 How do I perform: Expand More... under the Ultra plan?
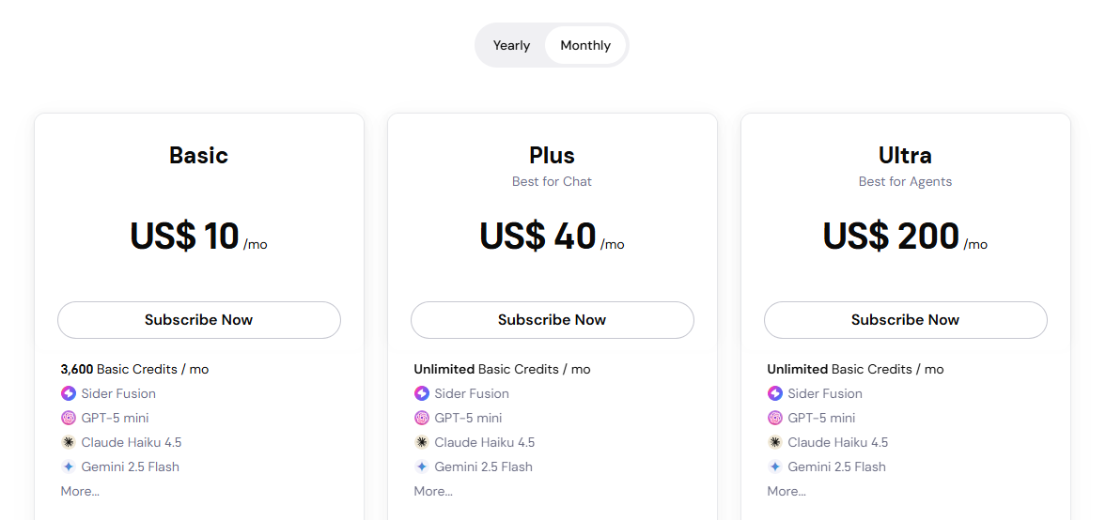787,491
